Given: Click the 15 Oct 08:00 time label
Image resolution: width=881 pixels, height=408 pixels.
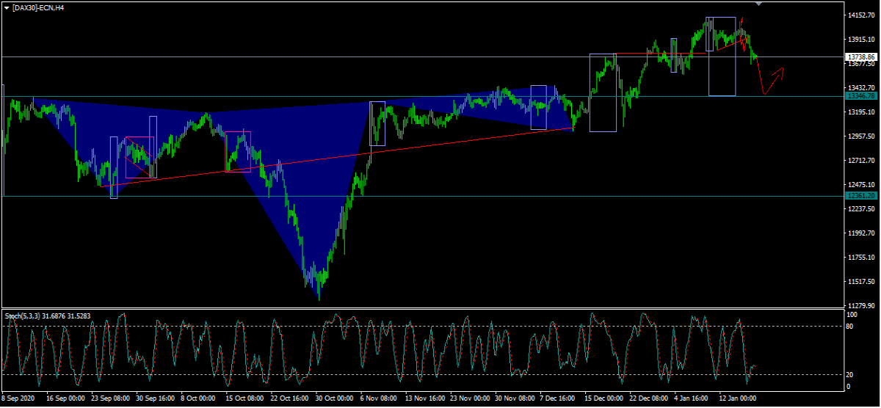Looking at the screenshot, I should click(x=244, y=398).
